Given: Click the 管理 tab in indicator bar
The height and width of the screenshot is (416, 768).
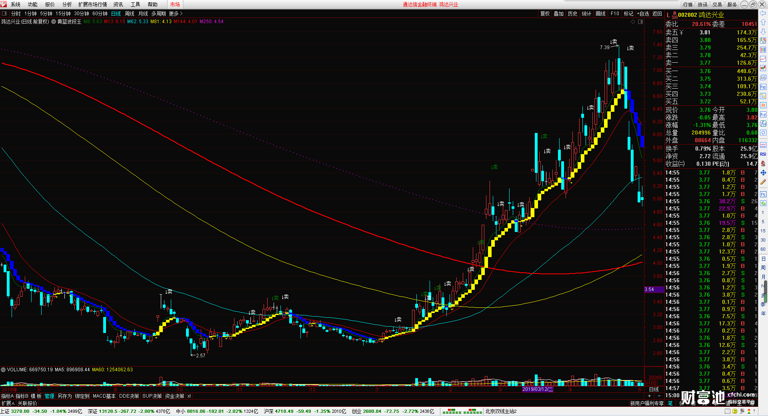Looking at the screenshot, I should tap(50, 396).
